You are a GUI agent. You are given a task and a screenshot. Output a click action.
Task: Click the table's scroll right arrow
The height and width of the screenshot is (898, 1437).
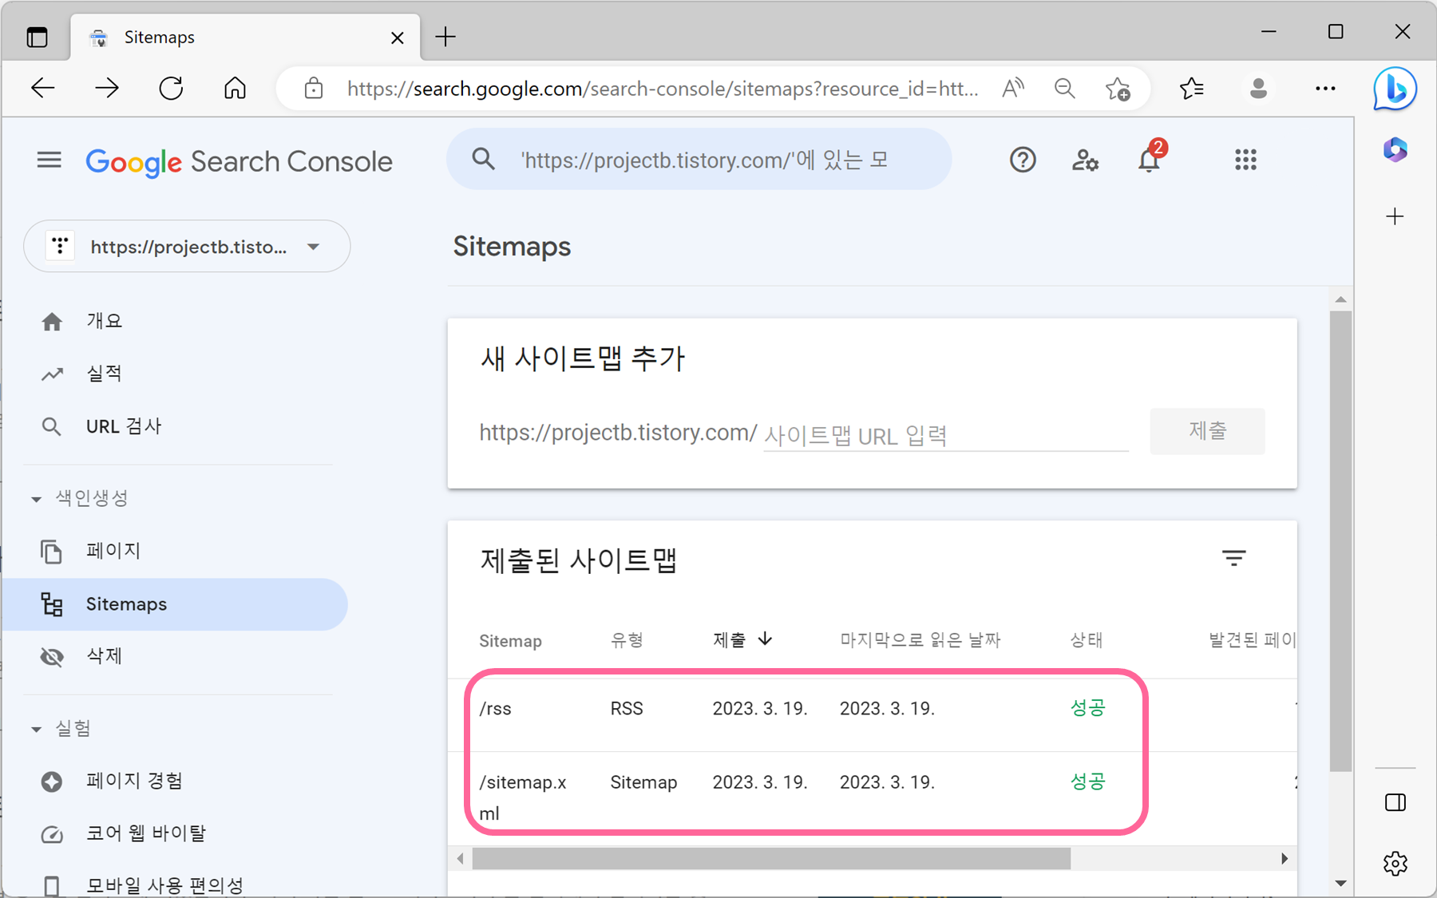(x=1284, y=858)
